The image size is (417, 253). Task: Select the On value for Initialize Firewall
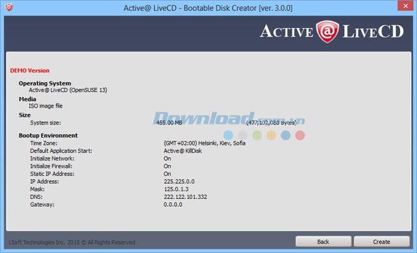[x=167, y=166]
